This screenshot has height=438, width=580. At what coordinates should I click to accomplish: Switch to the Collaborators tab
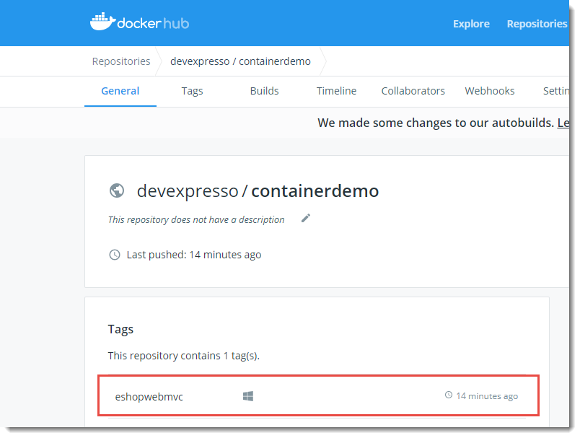413,91
